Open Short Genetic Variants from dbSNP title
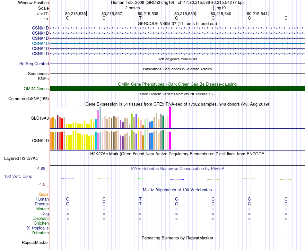 click(x=177, y=94)
